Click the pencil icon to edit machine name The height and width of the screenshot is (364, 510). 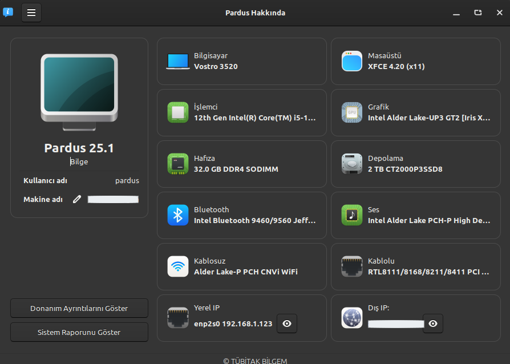pos(77,199)
